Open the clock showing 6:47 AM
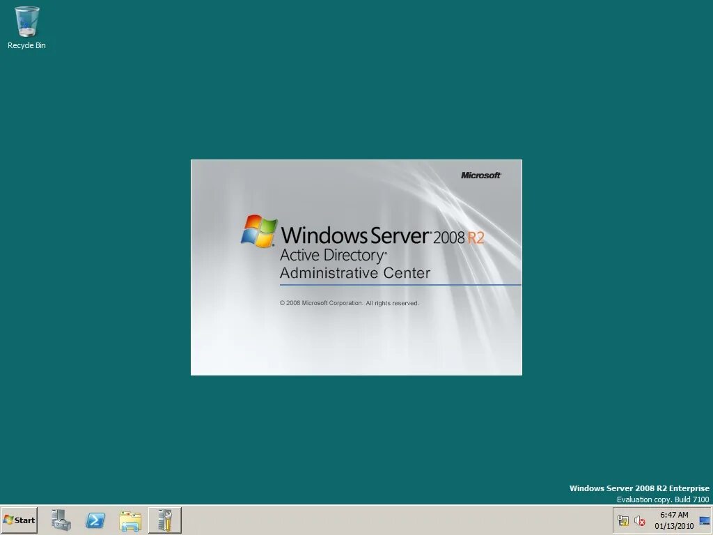This screenshot has width=713, height=535. coord(674,520)
